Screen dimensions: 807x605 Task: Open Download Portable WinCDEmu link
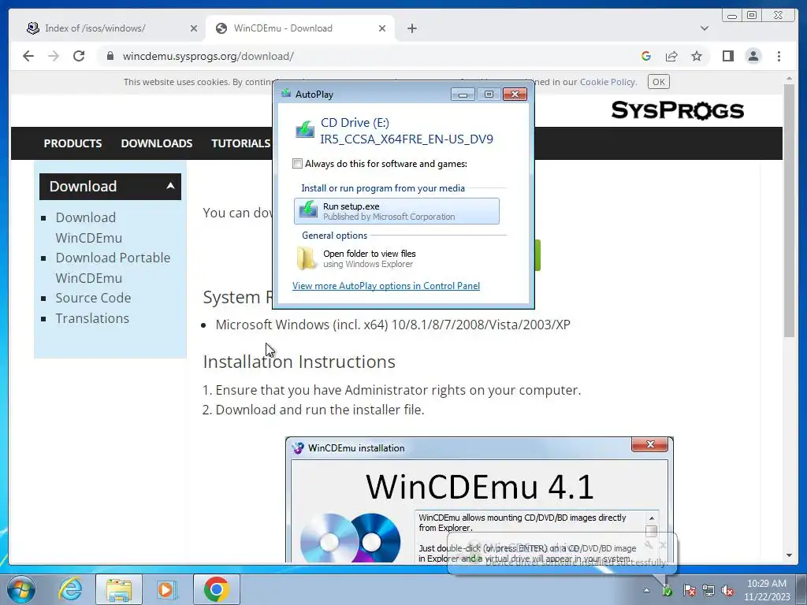113,268
